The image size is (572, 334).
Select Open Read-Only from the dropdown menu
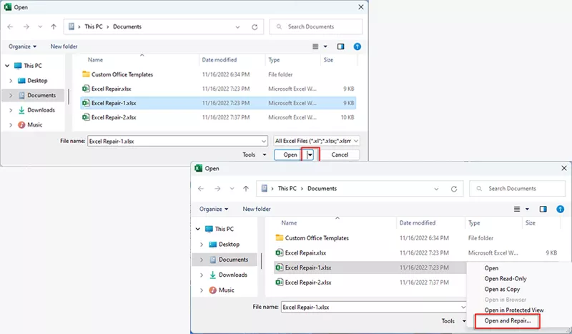pos(506,279)
